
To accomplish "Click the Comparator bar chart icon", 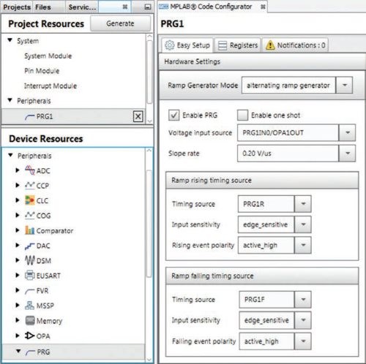I will [x=30, y=230].
